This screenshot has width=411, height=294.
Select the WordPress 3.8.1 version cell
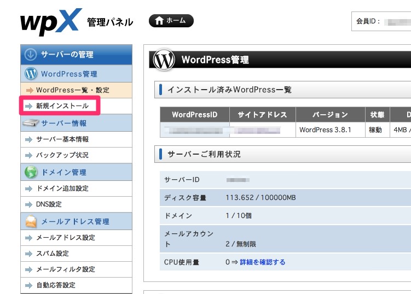tap(330, 130)
